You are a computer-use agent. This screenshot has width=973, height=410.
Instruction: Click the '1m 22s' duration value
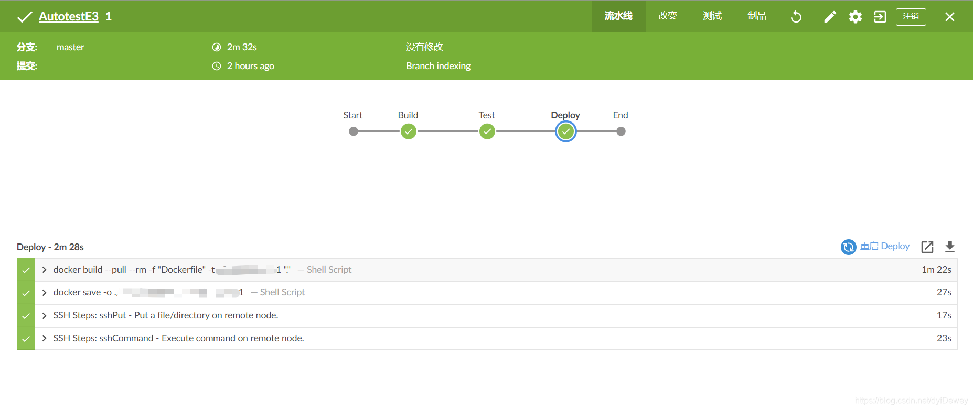coord(936,270)
